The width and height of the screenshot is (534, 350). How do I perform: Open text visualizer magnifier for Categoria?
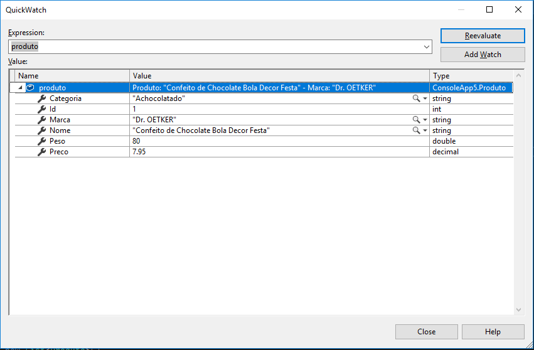click(416, 98)
